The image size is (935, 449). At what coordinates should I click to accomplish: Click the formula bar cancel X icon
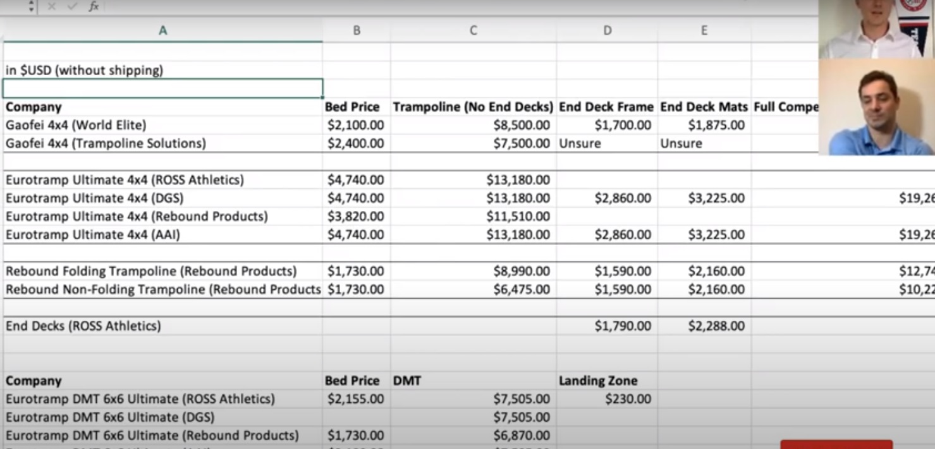point(52,6)
